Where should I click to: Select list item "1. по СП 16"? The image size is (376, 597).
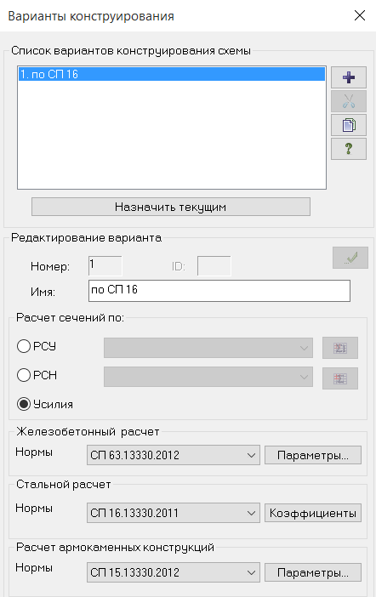coord(172,74)
